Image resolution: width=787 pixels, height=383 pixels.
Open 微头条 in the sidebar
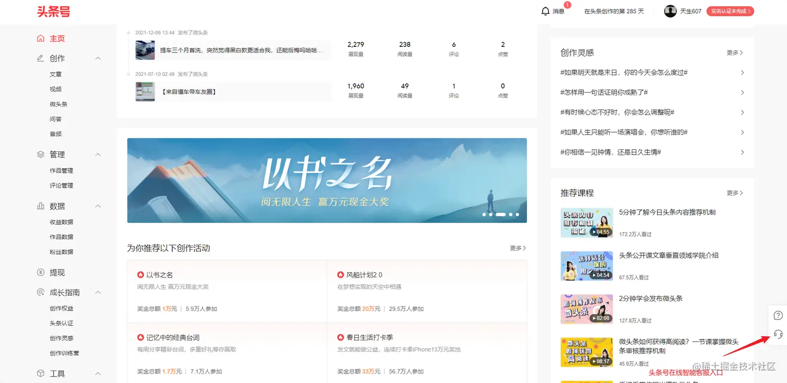pyautogui.click(x=59, y=104)
